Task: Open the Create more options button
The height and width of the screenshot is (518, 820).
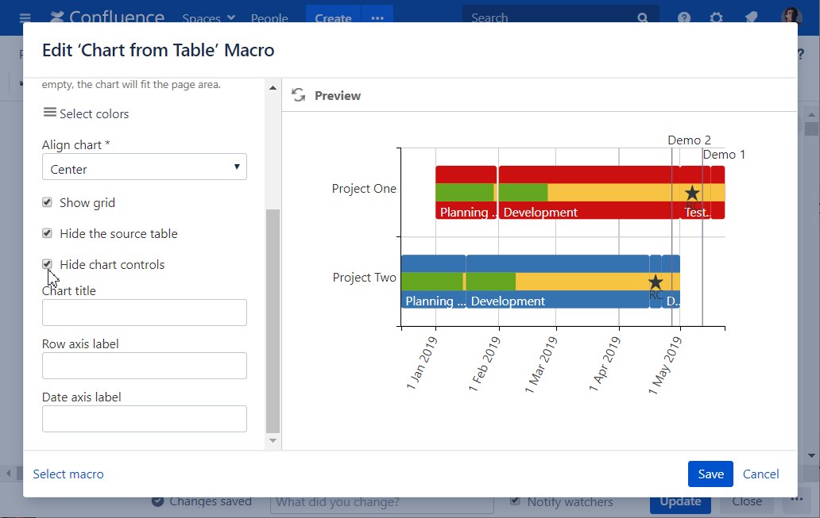Action: click(x=377, y=17)
